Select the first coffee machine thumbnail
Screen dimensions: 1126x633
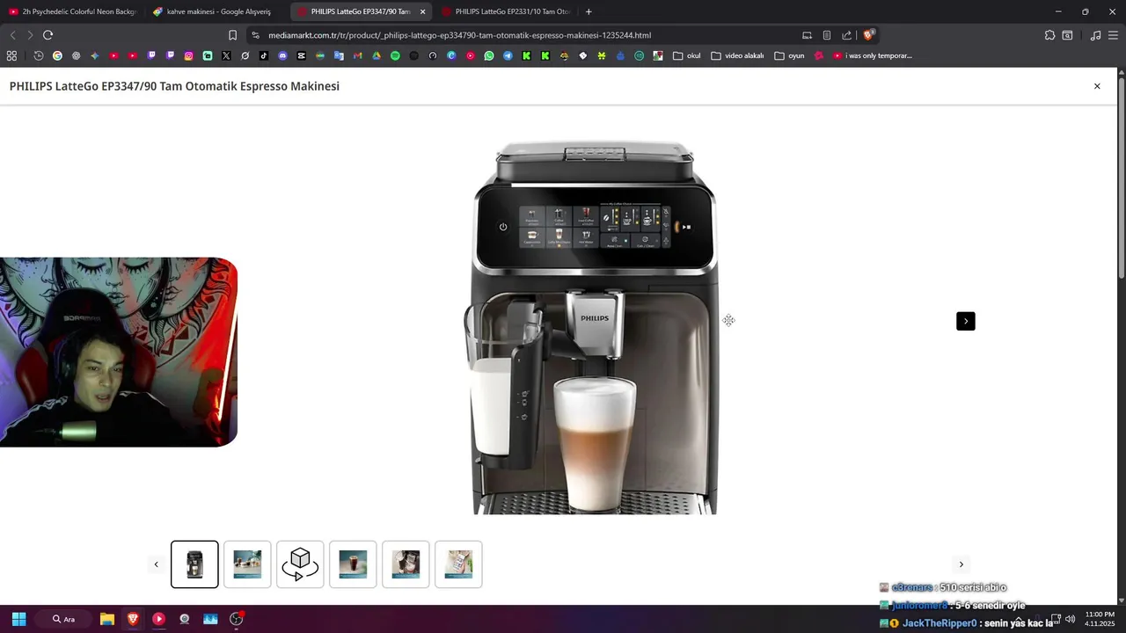194,564
